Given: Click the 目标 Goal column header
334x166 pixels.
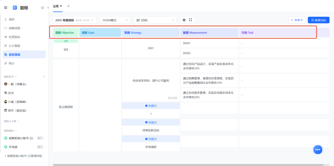Looking at the screenshot, I should point(100,32).
